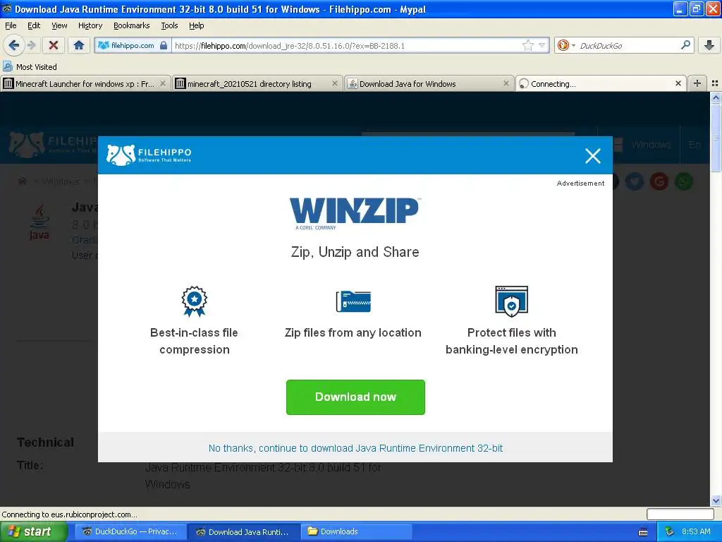Open the Help menu
722x542 pixels.
(197, 25)
